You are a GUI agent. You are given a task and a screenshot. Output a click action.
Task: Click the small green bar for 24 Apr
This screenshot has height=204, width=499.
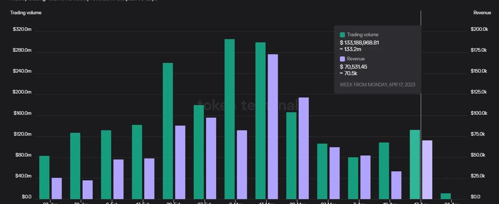(x=446, y=196)
